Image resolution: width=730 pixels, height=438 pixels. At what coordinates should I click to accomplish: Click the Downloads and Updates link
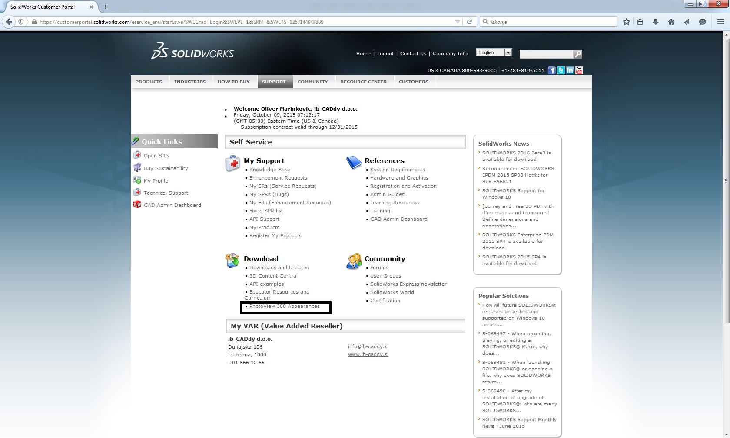pos(279,268)
